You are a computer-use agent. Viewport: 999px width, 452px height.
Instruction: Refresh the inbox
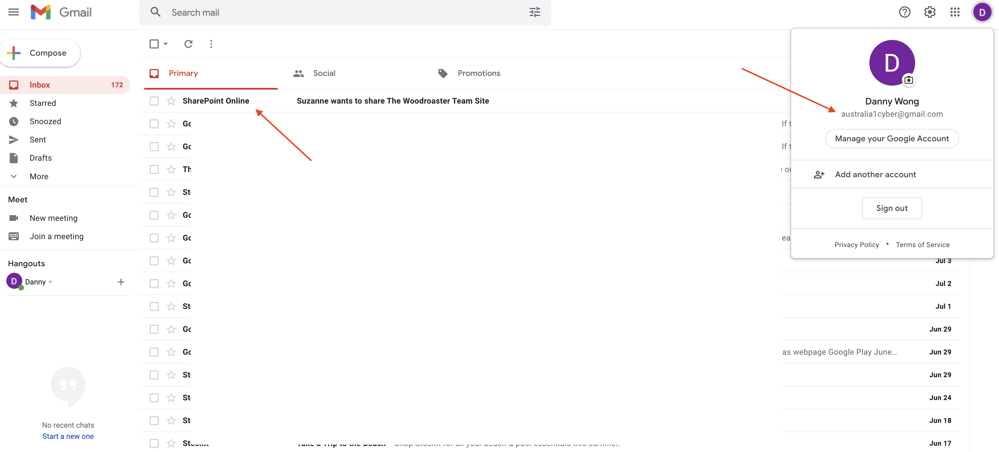tap(188, 44)
